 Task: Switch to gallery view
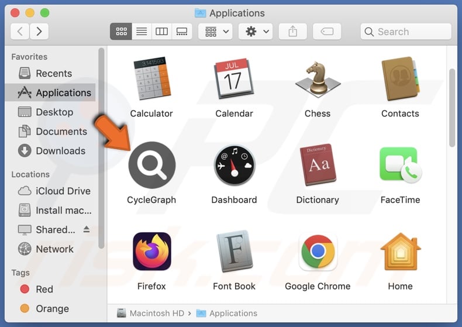tap(182, 31)
